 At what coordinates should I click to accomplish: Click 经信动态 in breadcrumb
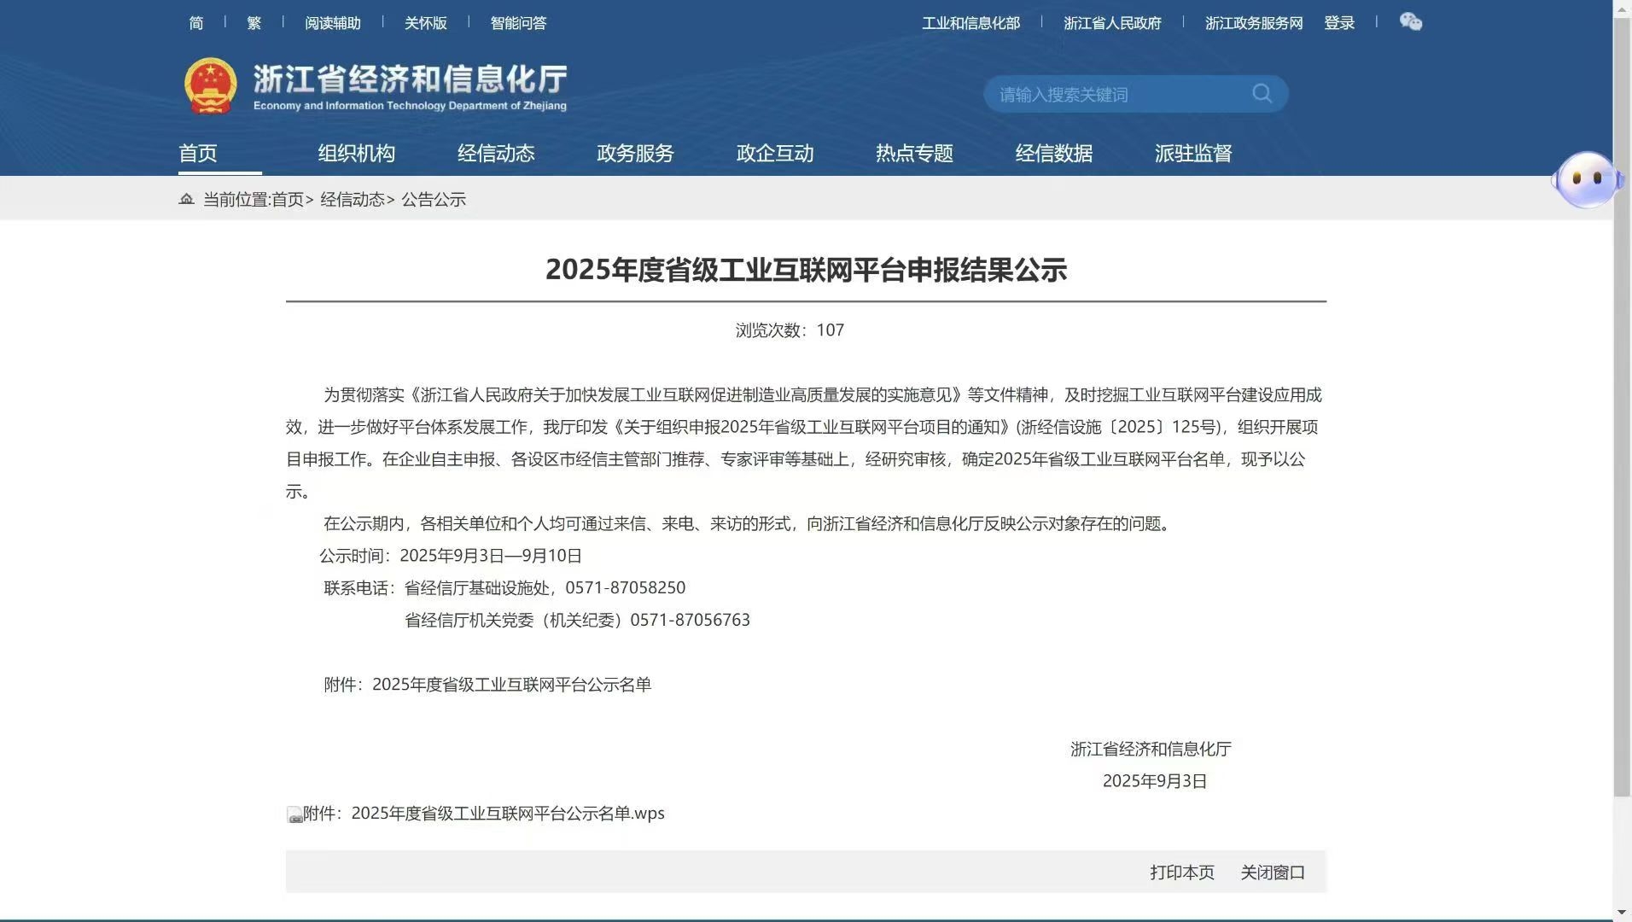coord(353,199)
